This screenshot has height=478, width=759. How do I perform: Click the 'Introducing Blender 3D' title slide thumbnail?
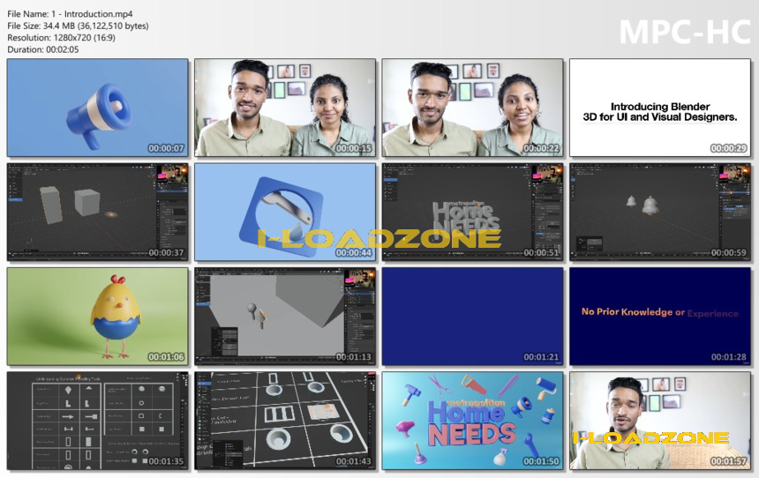pos(660,108)
